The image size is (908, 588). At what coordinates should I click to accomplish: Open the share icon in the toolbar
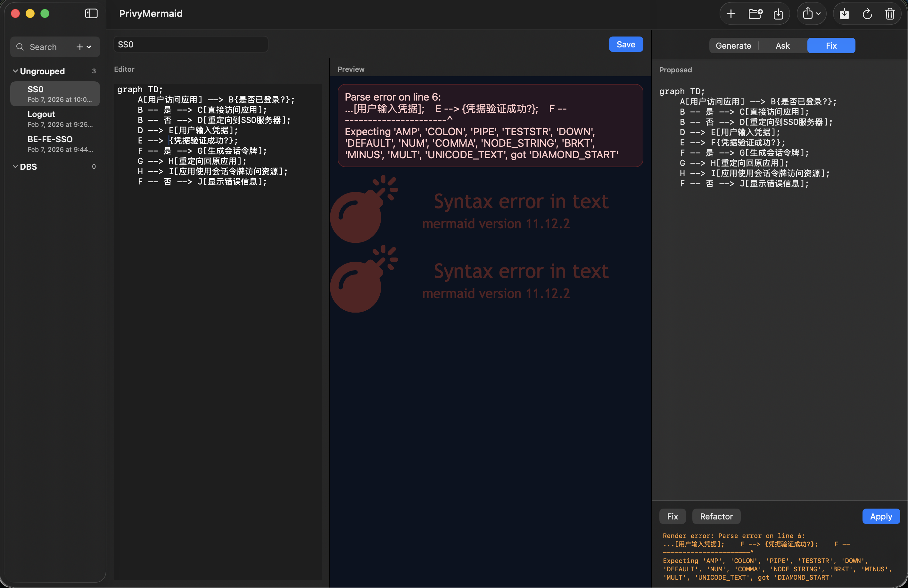click(808, 13)
